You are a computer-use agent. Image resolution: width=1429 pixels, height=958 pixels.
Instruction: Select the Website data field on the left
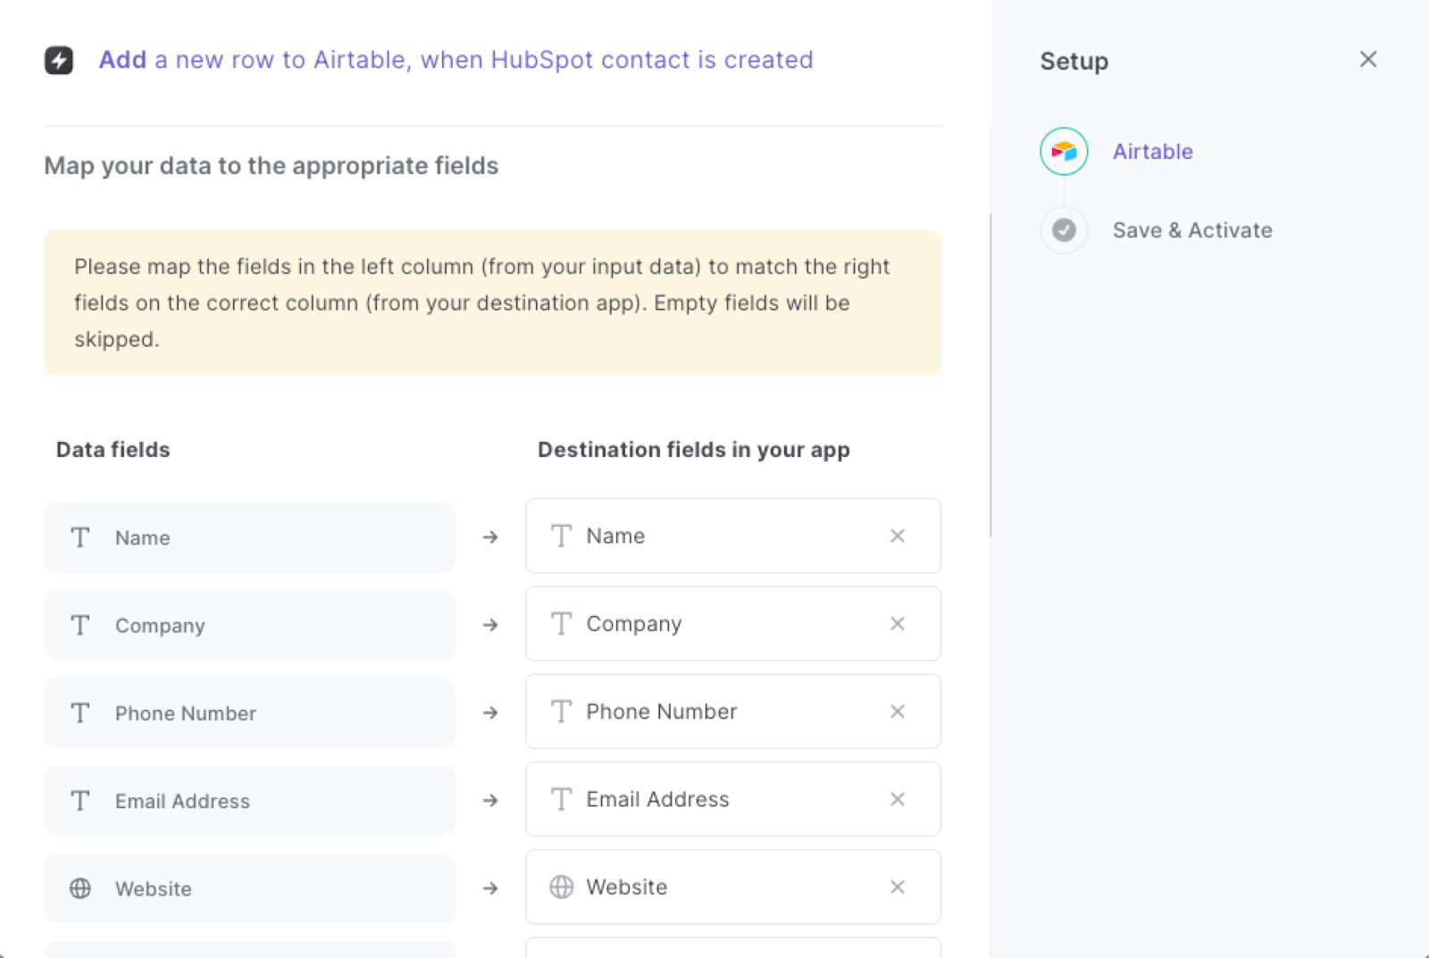pos(249,888)
